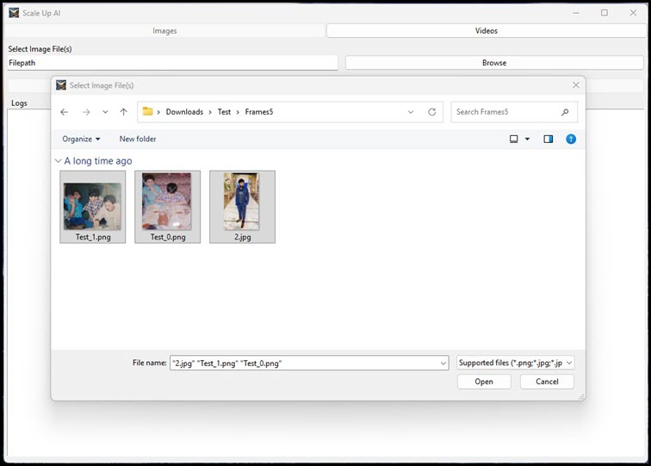This screenshot has height=466, width=651.
Task: Select the 2.jpg thumbnail
Action: pyautogui.click(x=242, y=202)
